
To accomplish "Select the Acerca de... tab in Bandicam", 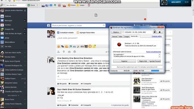I will click(135, 36).
